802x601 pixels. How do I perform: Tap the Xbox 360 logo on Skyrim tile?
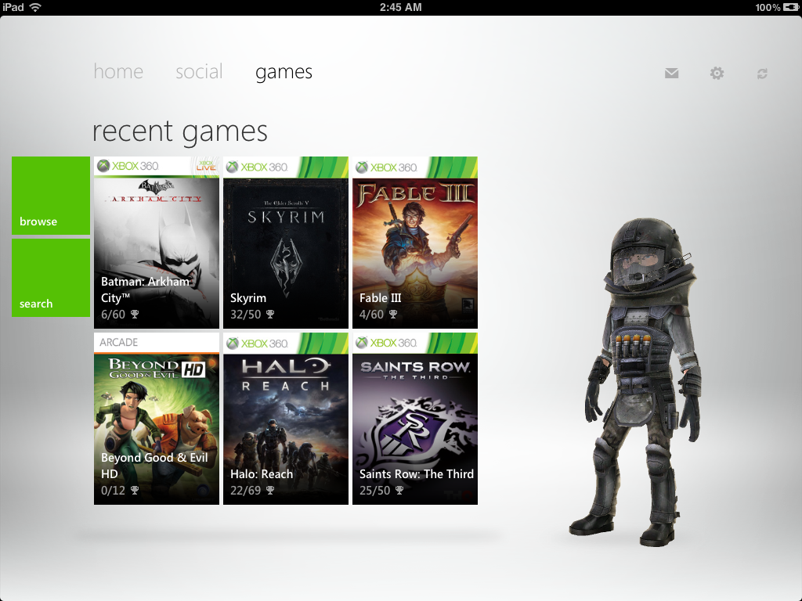coord(257,167)
